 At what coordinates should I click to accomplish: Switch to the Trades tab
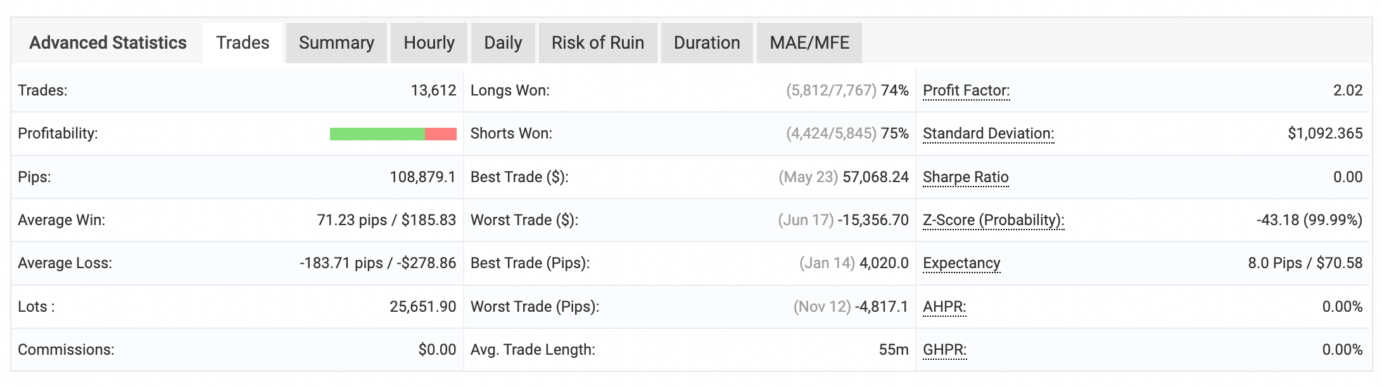coord(243,43)
